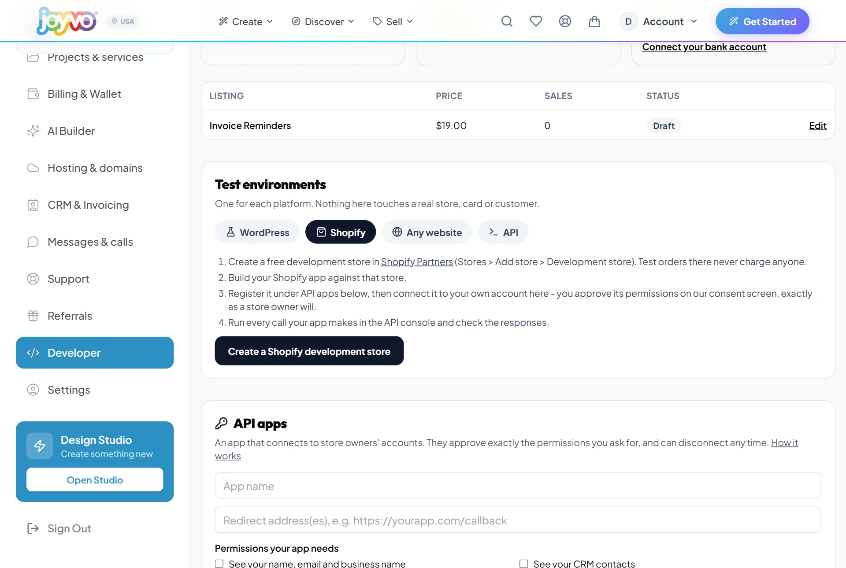This screenshot has height=568, width=846.
Task: Click the Settings user icon
Action: pyautogui.click(x=33, y=390)
